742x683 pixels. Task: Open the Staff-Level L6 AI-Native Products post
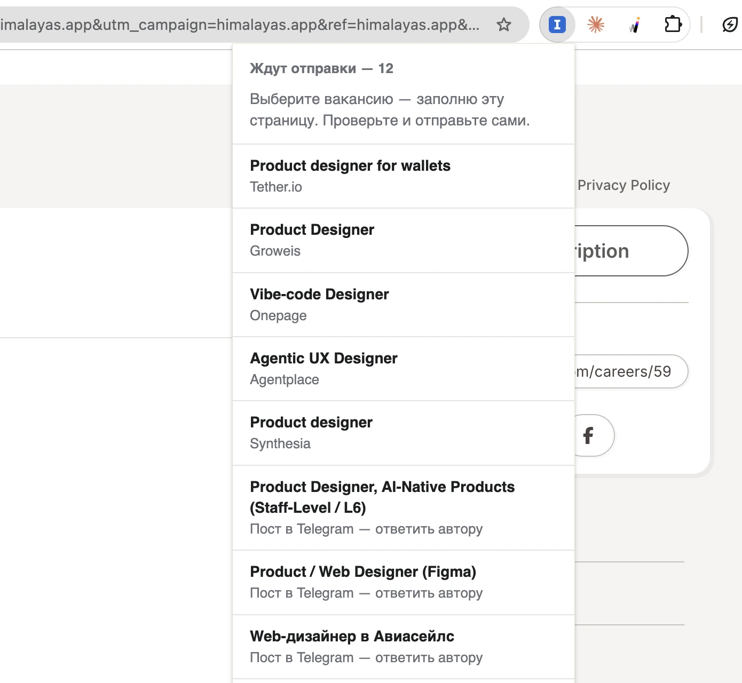(x=404, y=508)
